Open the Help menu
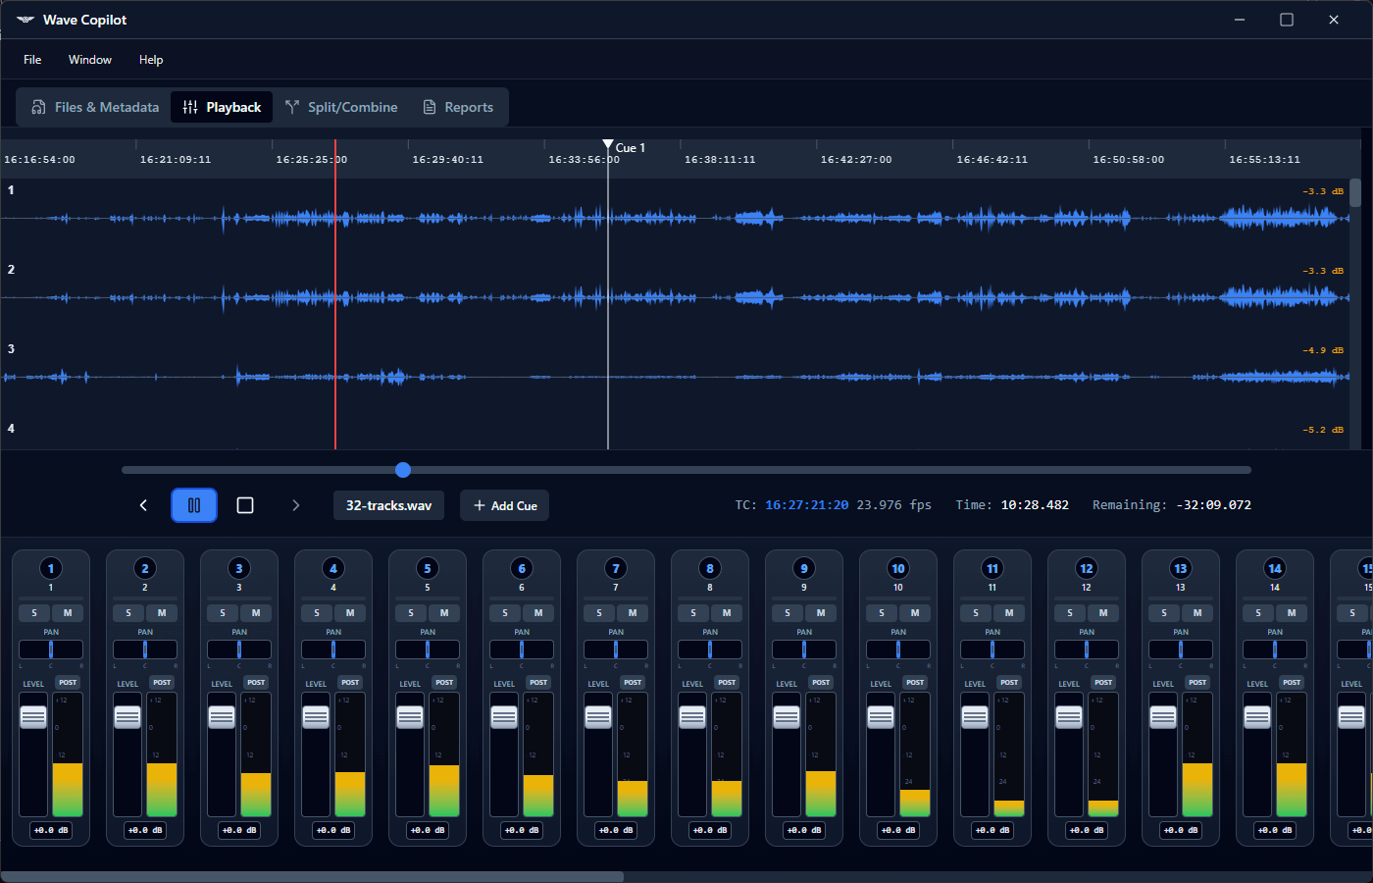Image resolution: width=1373 pixels, height=883 pixels. pos(151,60)
